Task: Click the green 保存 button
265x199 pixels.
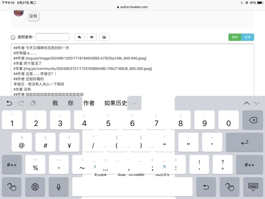Action: pos(235,37)
